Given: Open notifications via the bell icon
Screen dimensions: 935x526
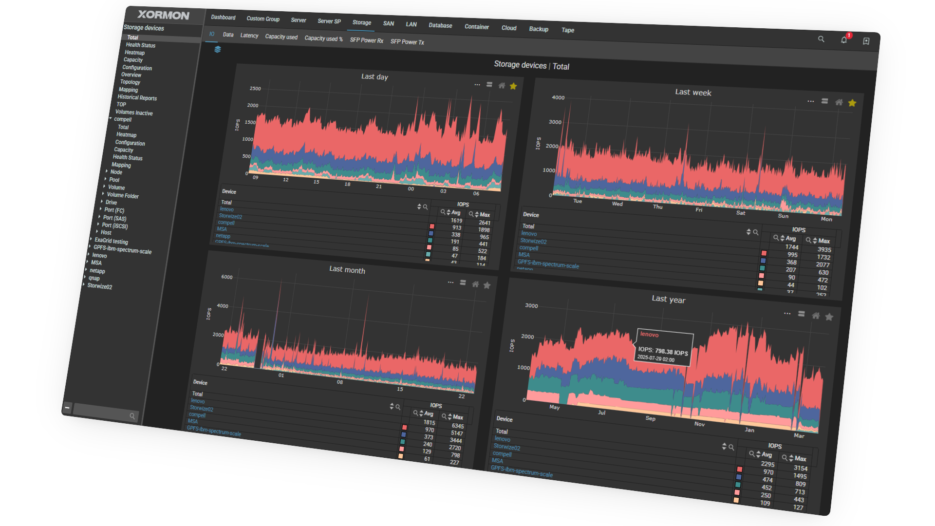Looking at the screenshot, I should 844,39.
